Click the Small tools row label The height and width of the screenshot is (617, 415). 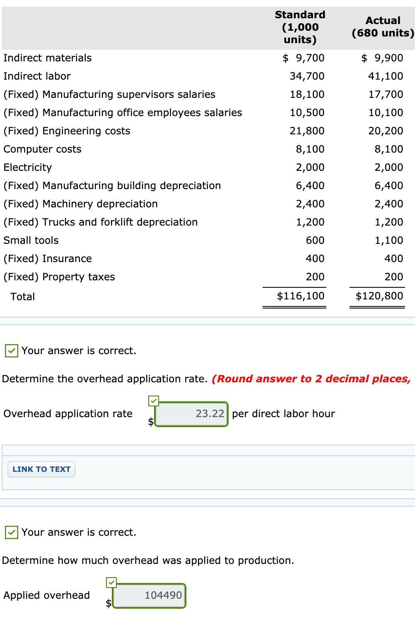pos(31,240)
